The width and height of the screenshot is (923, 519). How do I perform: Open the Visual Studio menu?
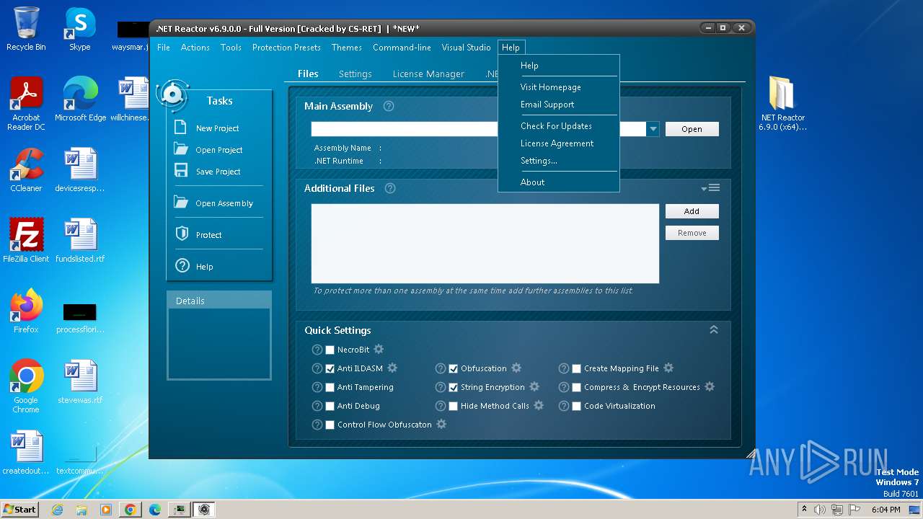(x=466, y=47)
